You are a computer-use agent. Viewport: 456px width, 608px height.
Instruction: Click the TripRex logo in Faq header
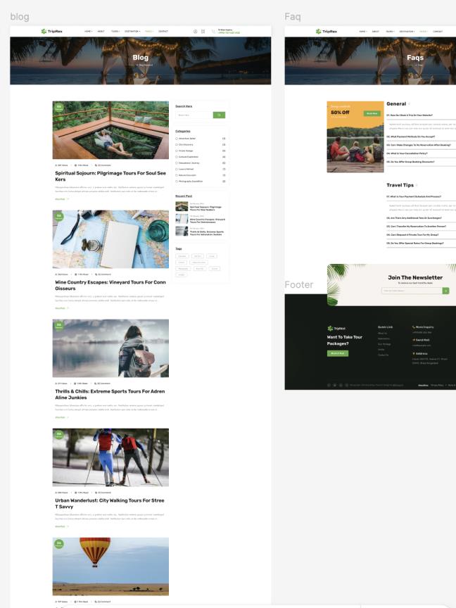tap(329, 32)
